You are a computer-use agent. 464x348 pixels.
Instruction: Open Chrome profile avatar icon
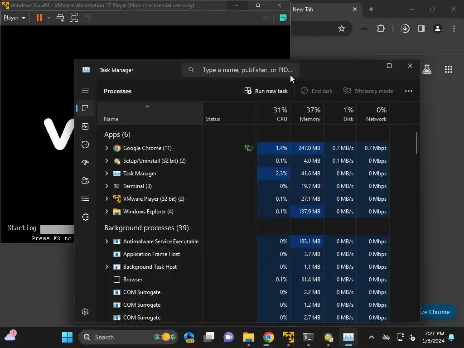click(438, 29)
